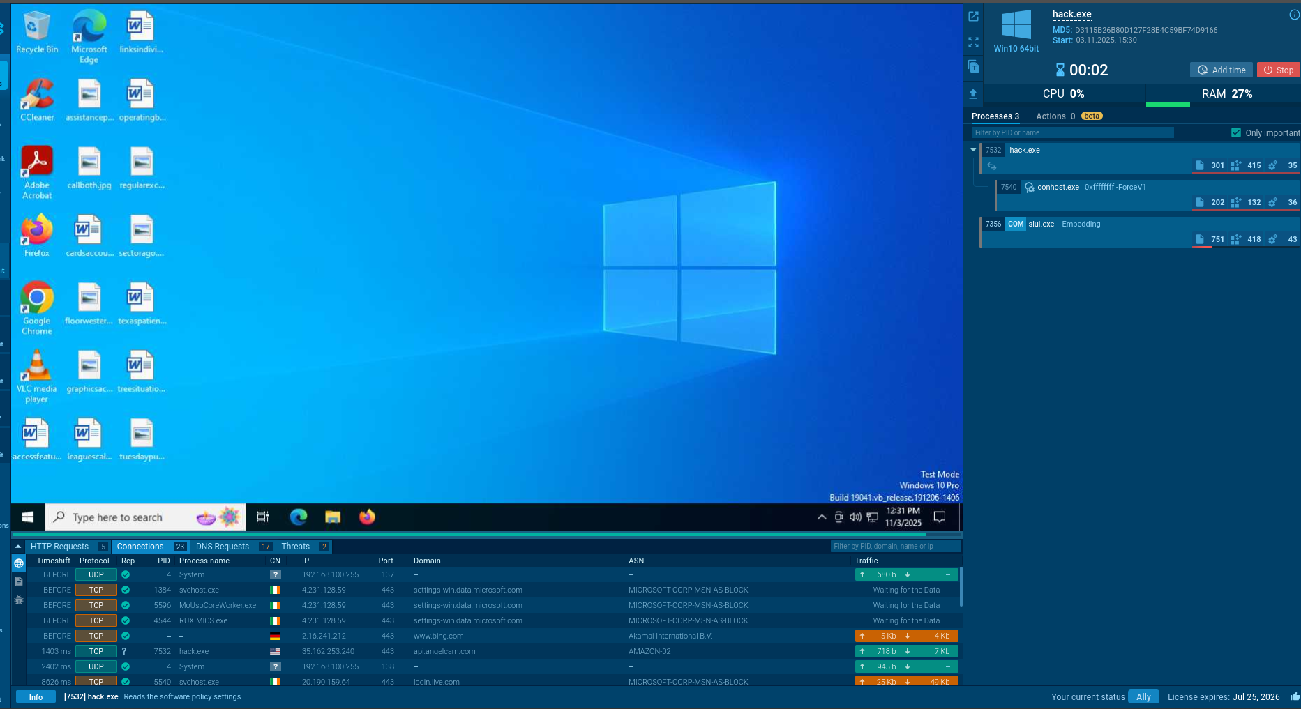Select the globe icon beside the network panel

pos(19,563)
